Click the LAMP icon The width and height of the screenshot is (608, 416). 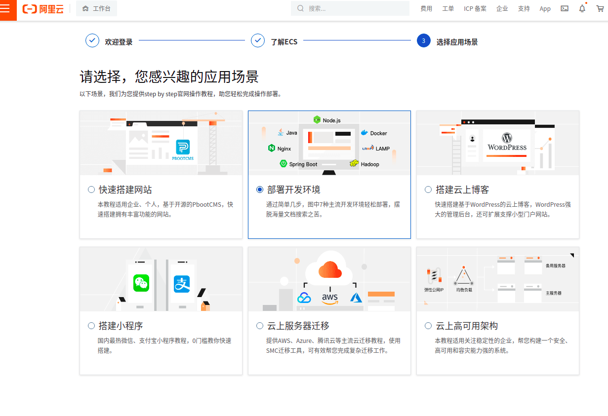point(368,148)
